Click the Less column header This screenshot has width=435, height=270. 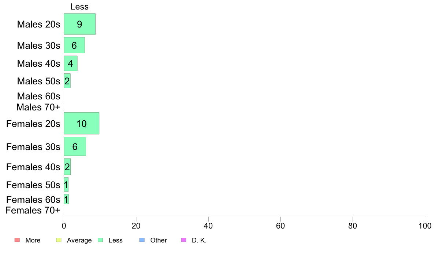79,7
